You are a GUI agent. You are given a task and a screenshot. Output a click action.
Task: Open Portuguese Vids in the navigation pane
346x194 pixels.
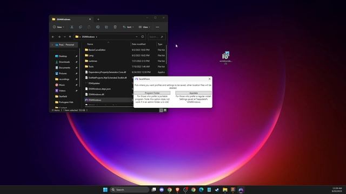click(65, 102)
